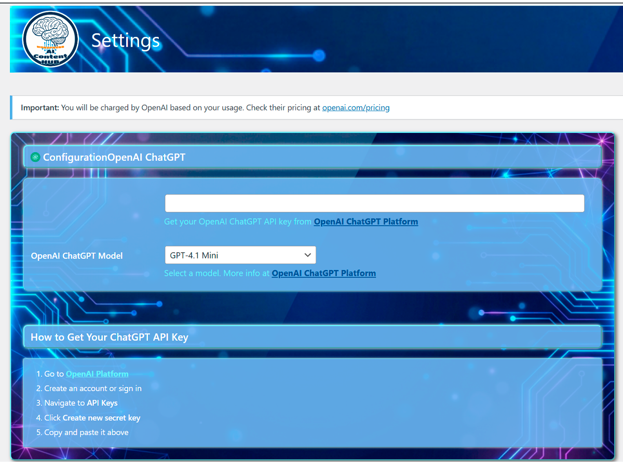Viewport: 623px width, 467px height.
Task: Open OpenAI ChatGPT Platform link under model dropdown
Action: [323, 273]
